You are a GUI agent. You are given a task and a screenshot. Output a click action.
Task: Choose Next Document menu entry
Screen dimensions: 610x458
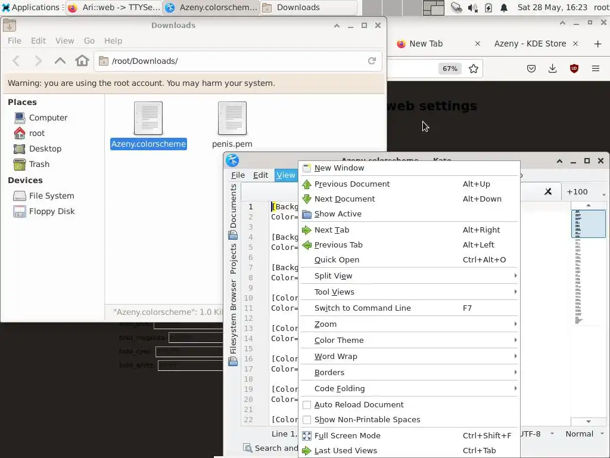click(x=409, y=199)
